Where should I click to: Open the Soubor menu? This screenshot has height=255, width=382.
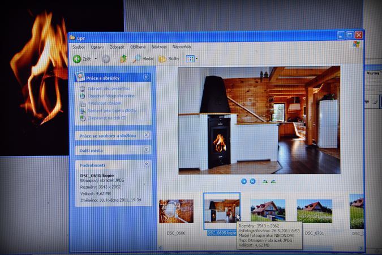click(79, 47)
